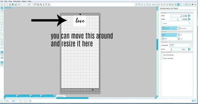The width and height of the screenshot is (198, 104).
Task: Open the Object menu
Action: point(24,1)
